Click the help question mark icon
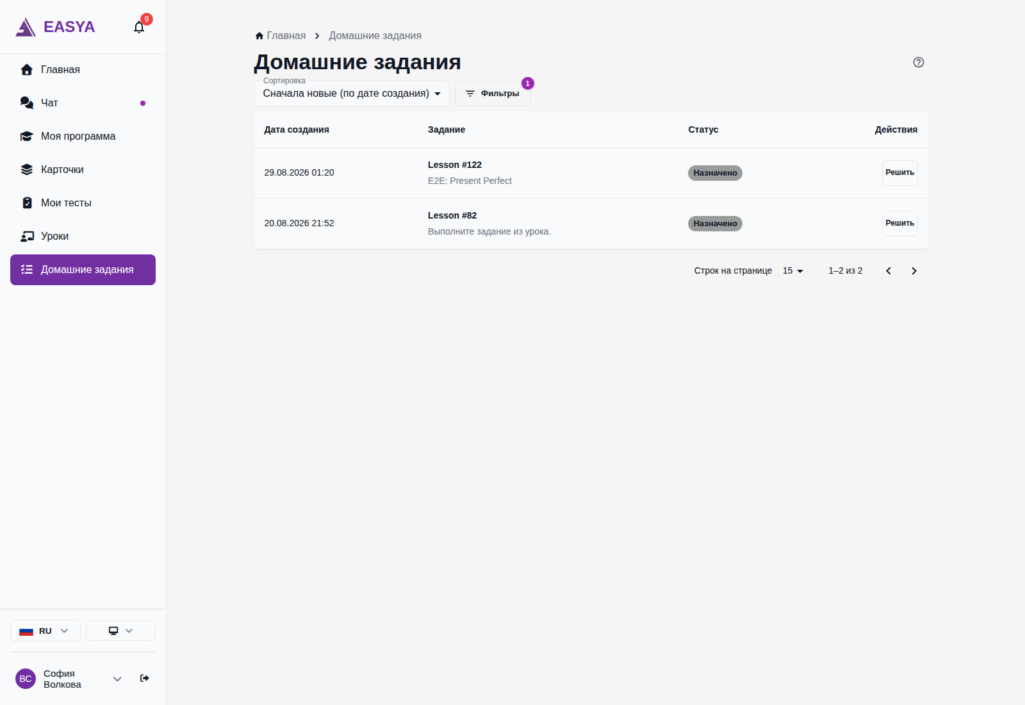Screen dimensions: 1025x705 918,62
